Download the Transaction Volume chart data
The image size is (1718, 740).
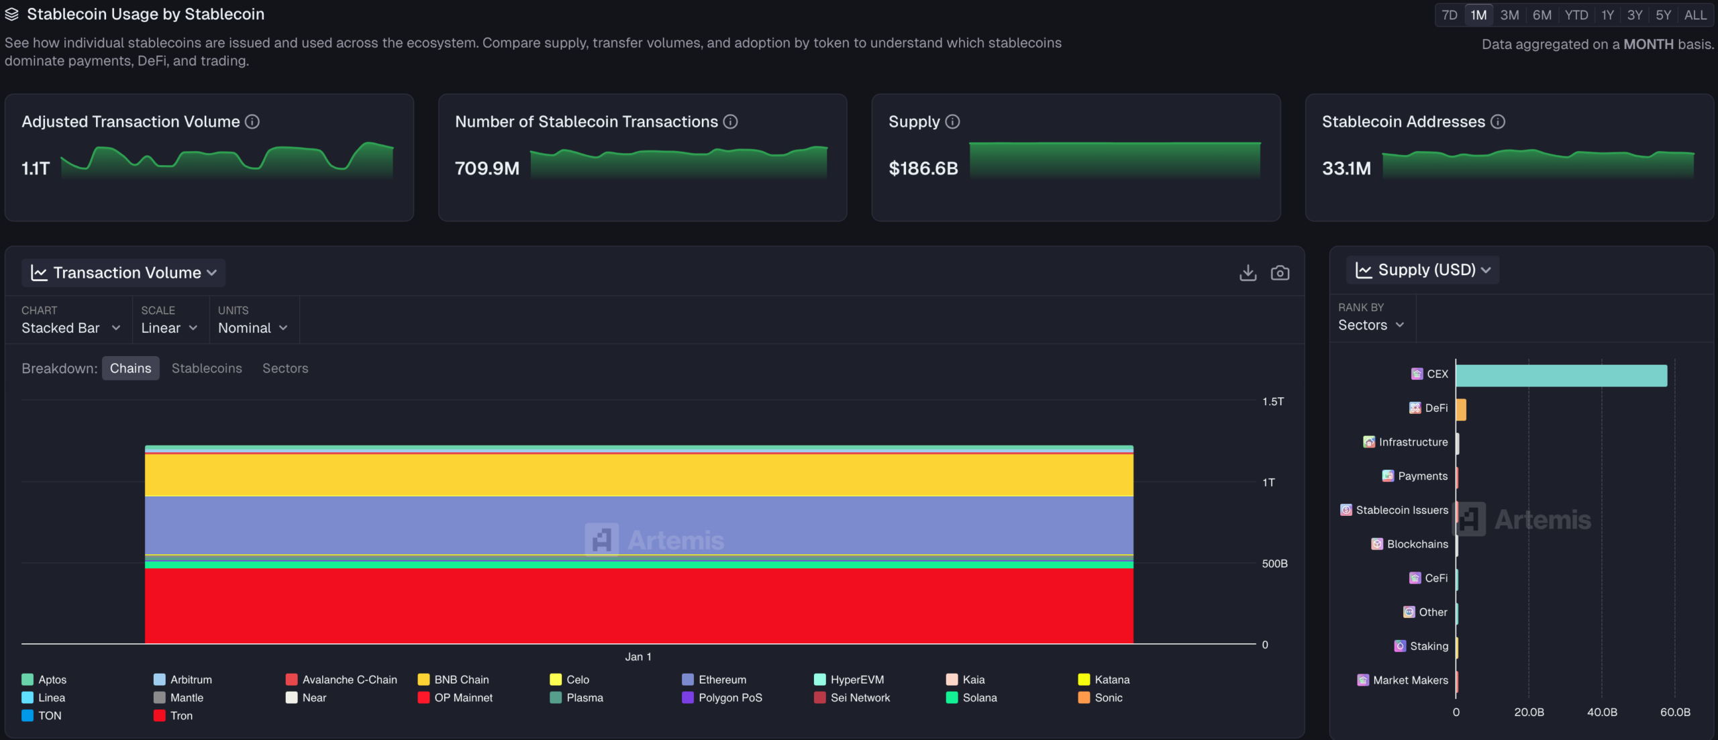tap(1248, 273)
